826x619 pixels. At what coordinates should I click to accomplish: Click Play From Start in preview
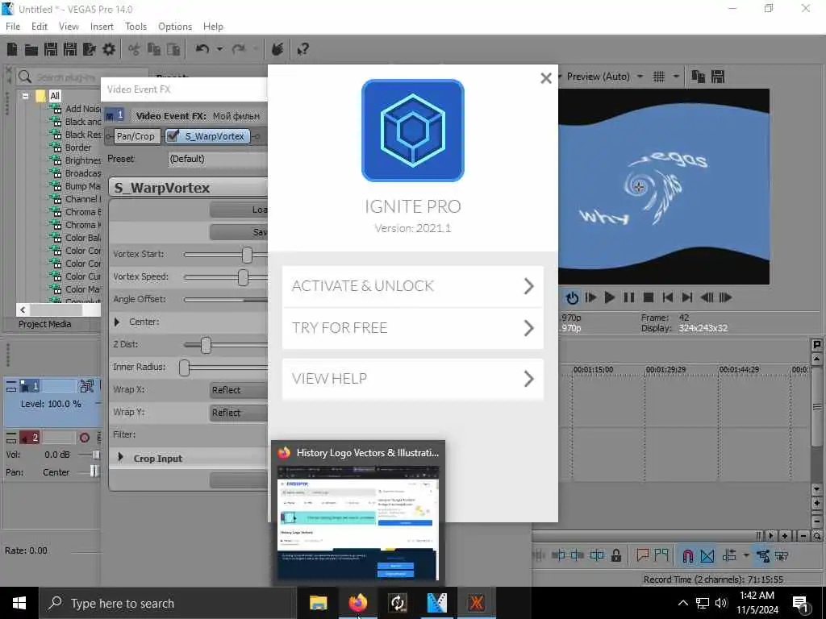590,298
